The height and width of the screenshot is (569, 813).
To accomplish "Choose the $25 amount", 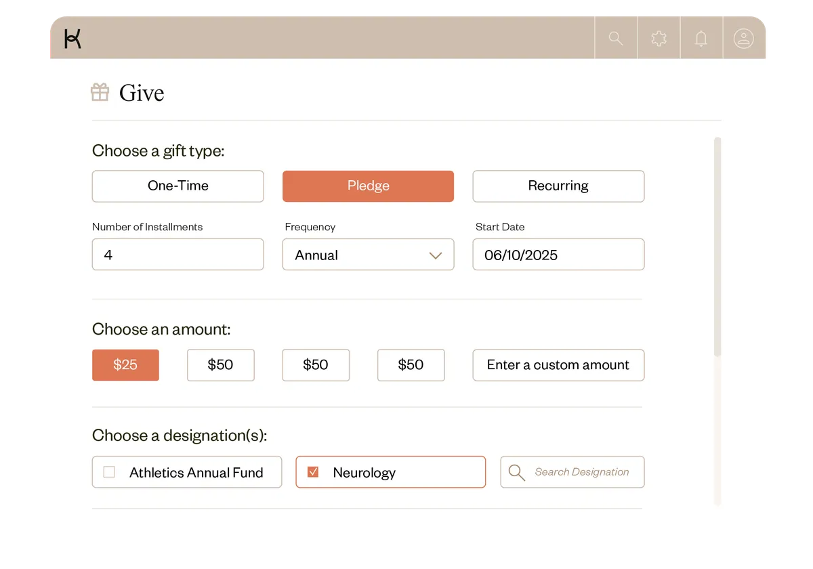I will [x=125, y=365].
